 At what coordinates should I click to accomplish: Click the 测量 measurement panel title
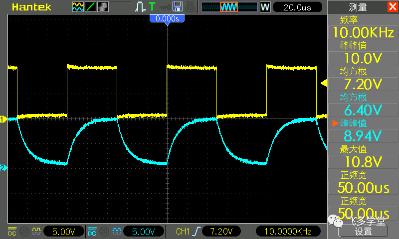(358, 7)
